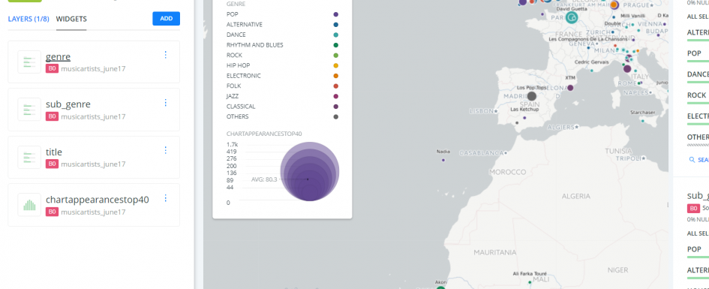Screen dimensions: 709x289
Task: Click the B0 badge under sub_genre
Action: 52,116
